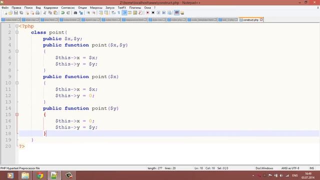
Task: Collapse the fold marker on line 1
Action: [17, 26]
